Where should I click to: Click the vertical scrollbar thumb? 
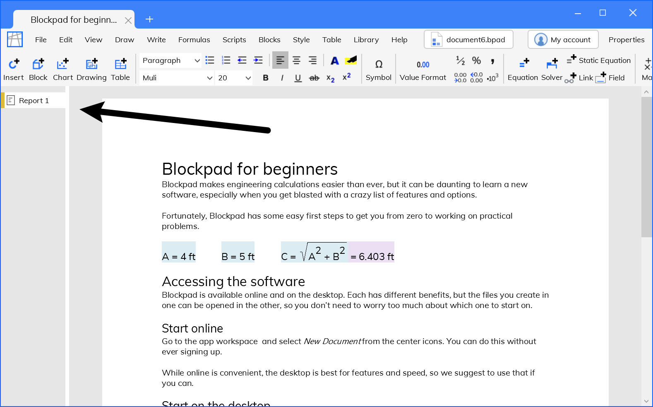646,167
